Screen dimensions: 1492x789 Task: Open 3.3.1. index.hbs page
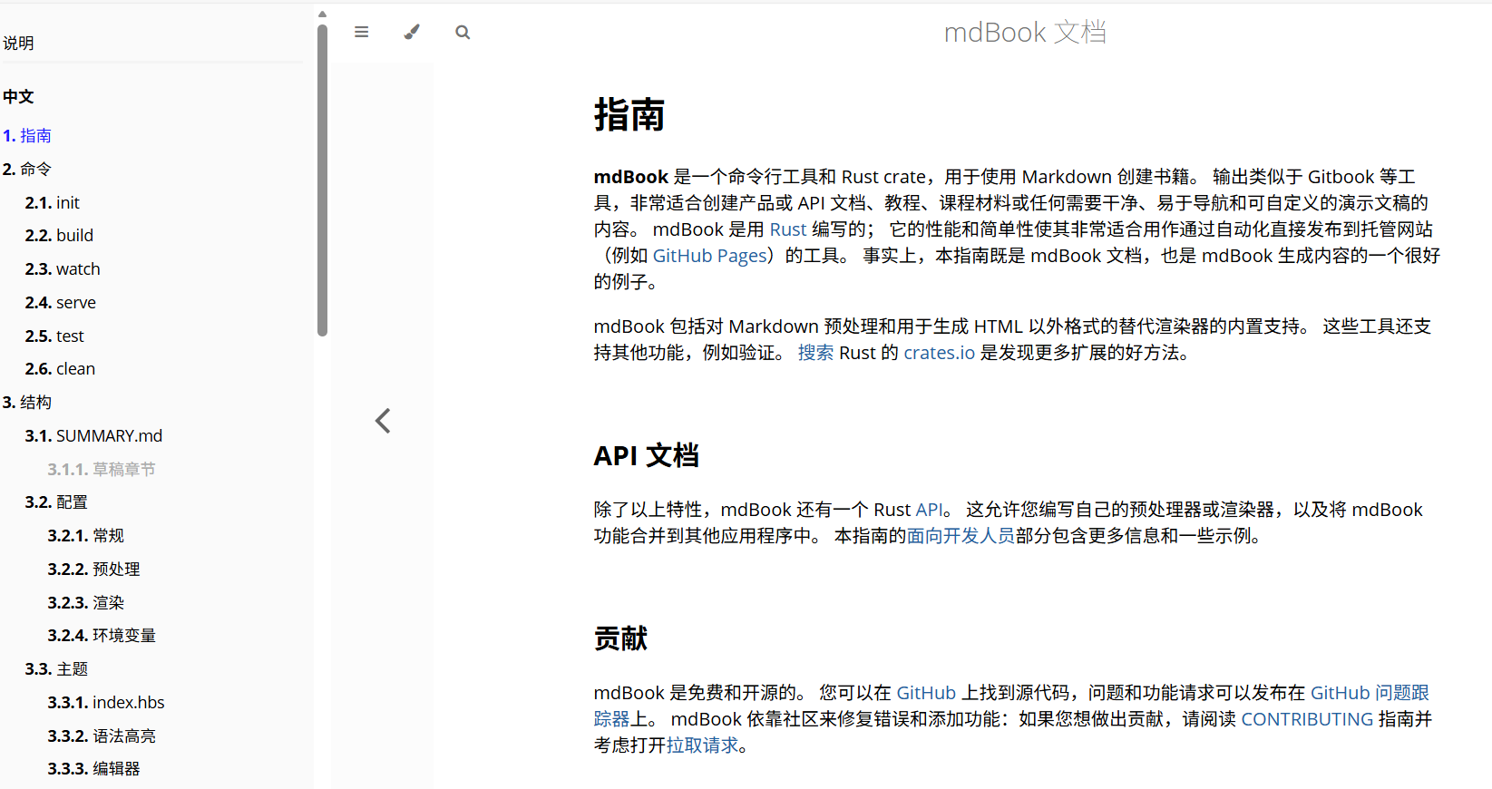pos(106,702)
